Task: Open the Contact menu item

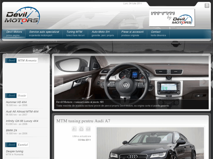Action: 158,34
